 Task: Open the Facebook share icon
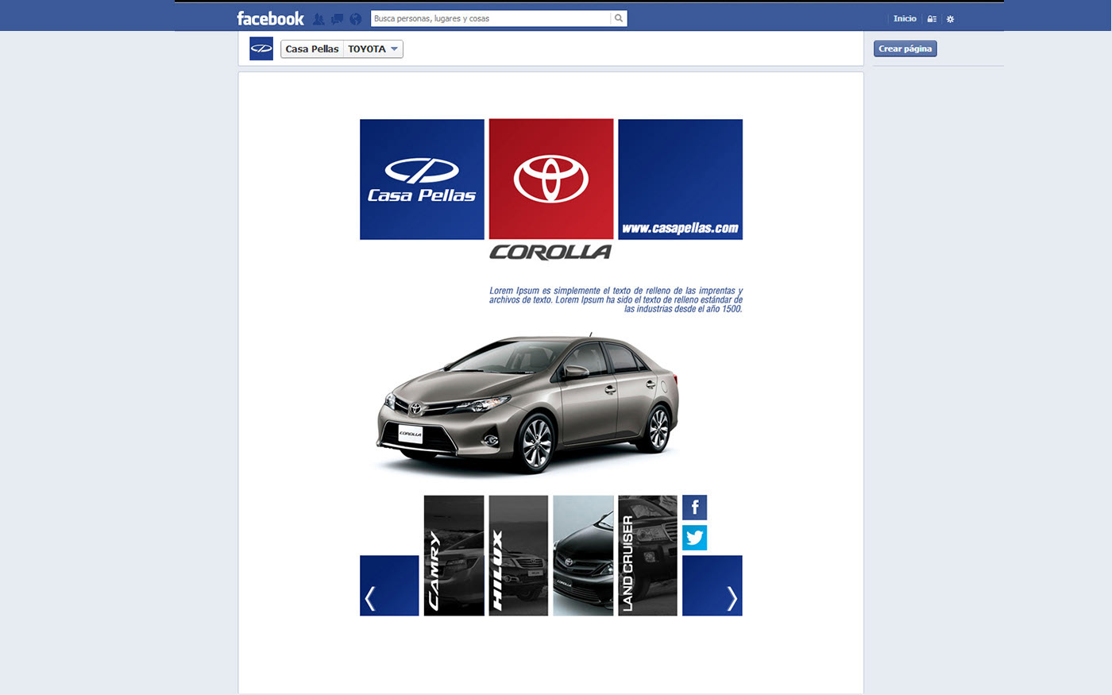tap(694, 508)
